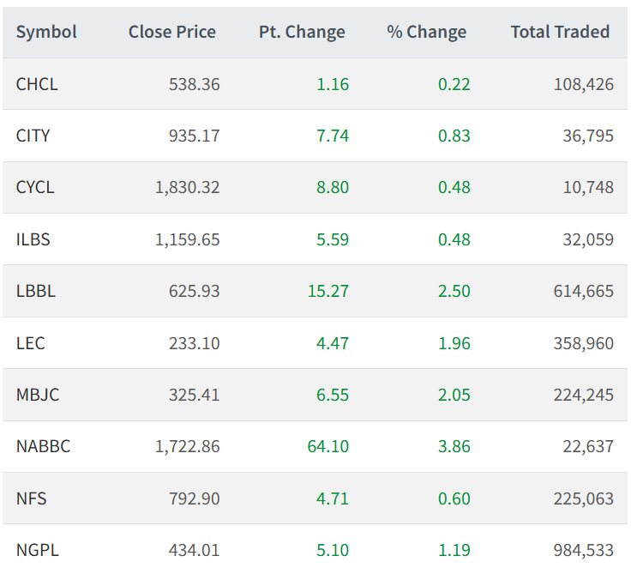The width and height of the screenshot is (631, 568).
Task: Click the Pt. Change column header
Action: [302, 32]
